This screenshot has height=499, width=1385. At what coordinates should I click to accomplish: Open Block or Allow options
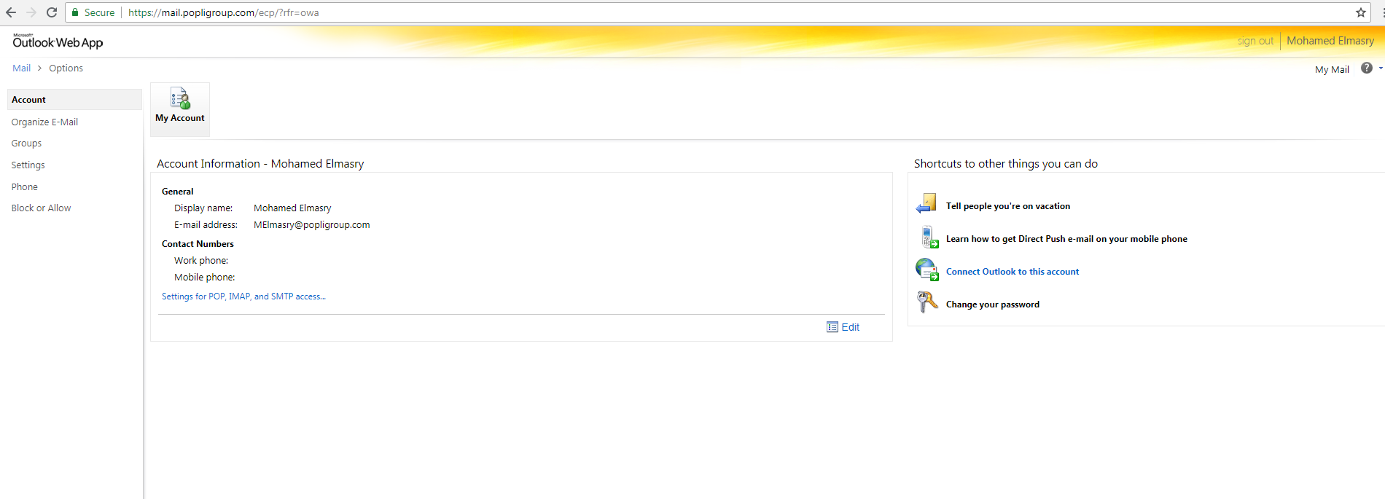pos(41,208)
